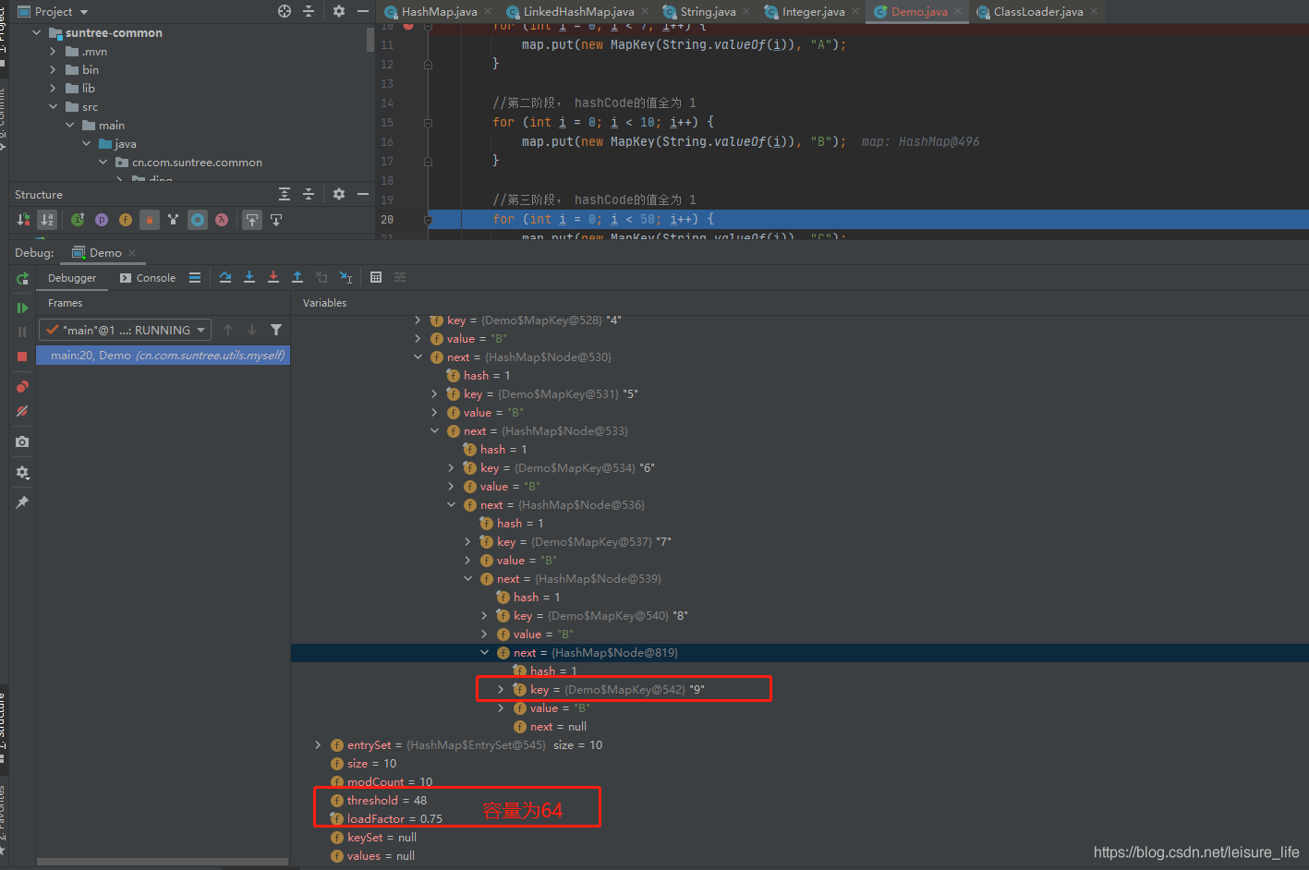Switch to LinkedHashMap.java tab
The width and height of the screenshot is (1309, 870).
point(578,12)
